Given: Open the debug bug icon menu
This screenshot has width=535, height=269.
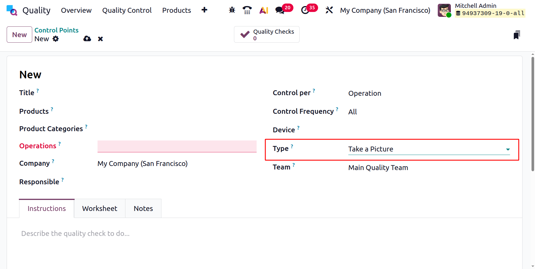Looking at the screenshot, I should (x=232, y=10).
